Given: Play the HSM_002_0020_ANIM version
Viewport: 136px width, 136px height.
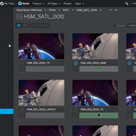Looking at the screenshot, I should point(76,63).
